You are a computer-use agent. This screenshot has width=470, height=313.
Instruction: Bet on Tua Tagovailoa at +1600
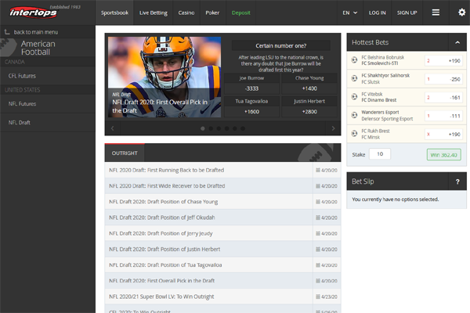tap(251, 111)
